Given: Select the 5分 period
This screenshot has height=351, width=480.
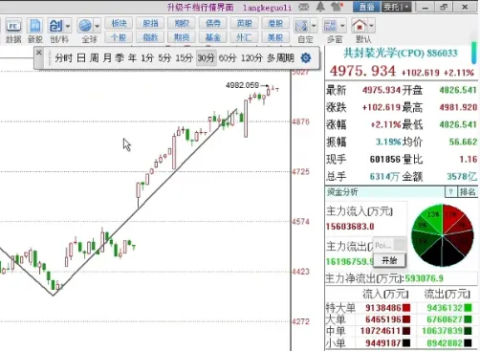Looking at the screenshot, I should tap(164, 58).
